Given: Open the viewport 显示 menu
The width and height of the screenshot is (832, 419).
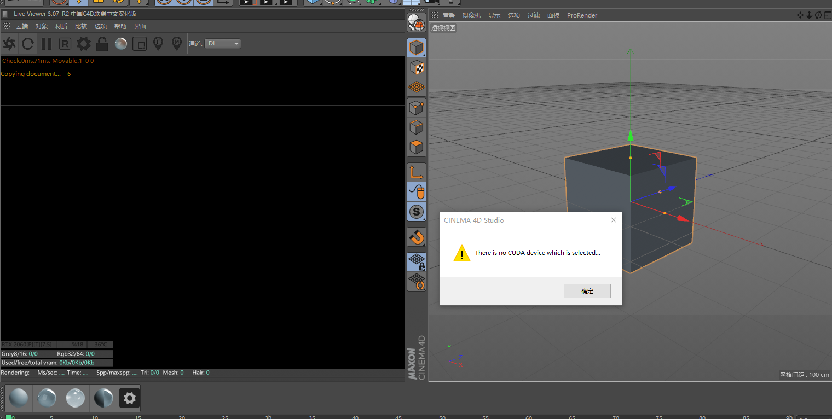Looking at the screenshot, I should [x=494, y=15].
